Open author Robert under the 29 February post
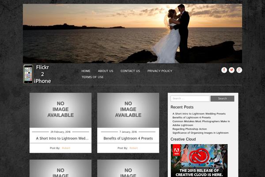 coord(66,148)
